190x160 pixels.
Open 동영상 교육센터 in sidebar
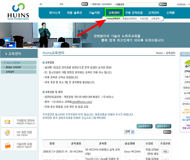(x=18, y=67)
